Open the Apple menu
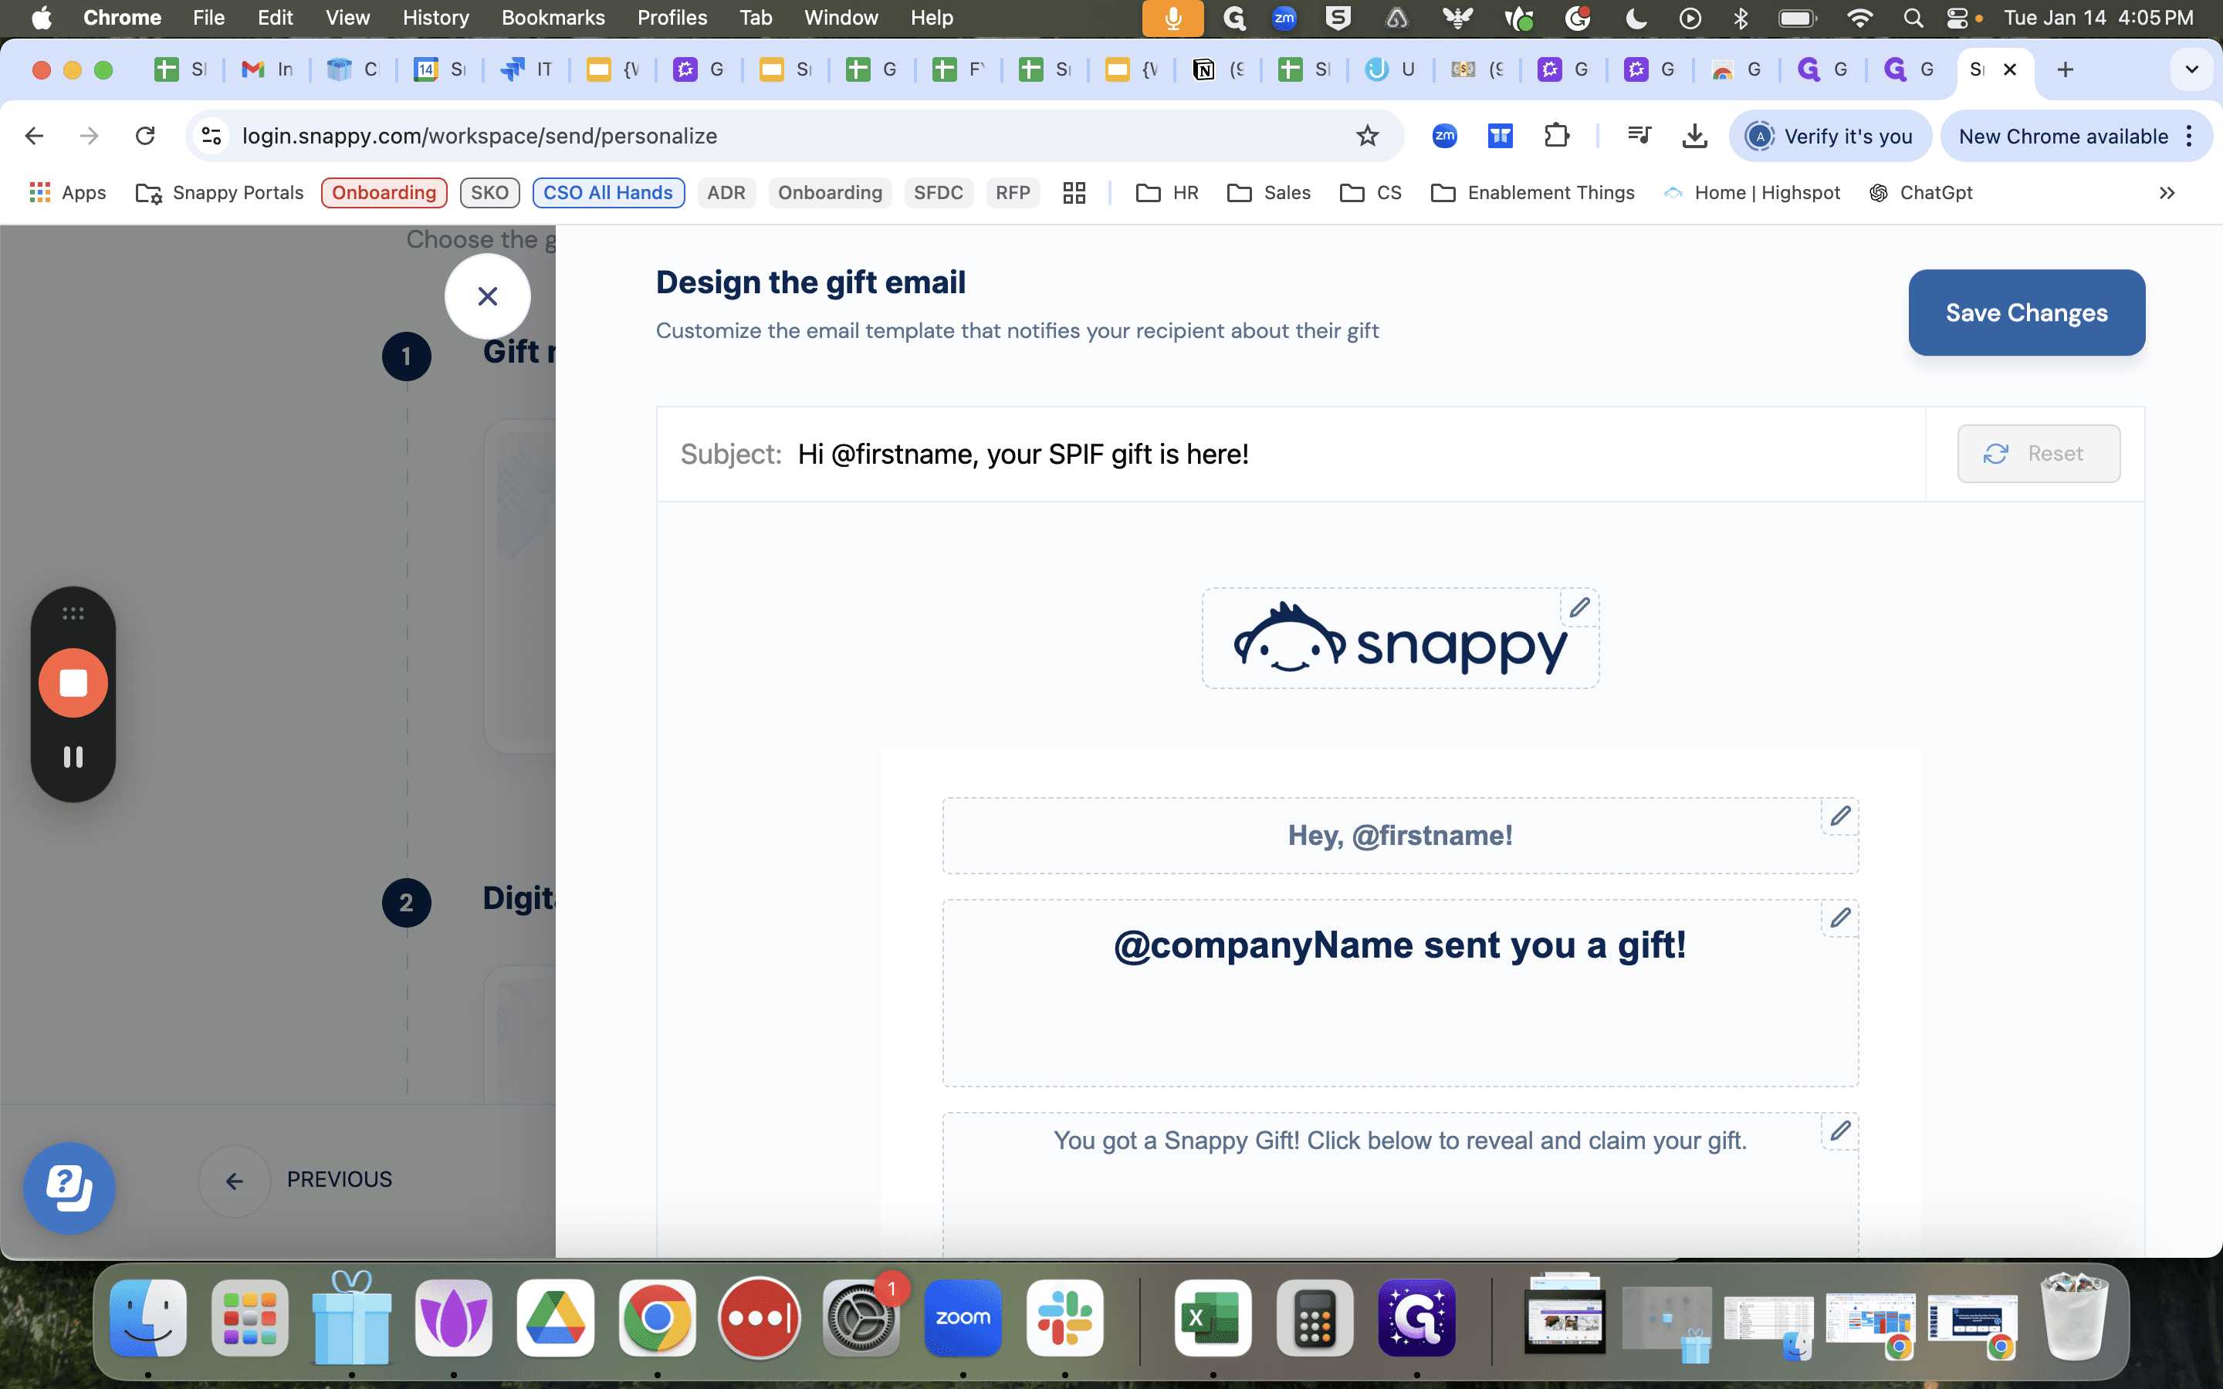 point(42,18)
